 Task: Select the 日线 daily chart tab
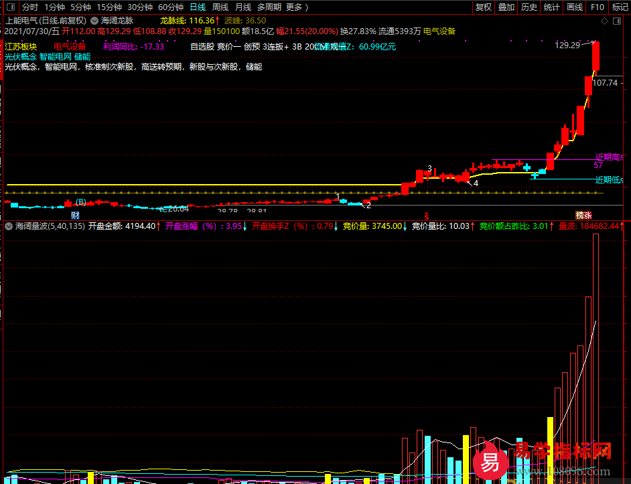[x=198, y=7]
